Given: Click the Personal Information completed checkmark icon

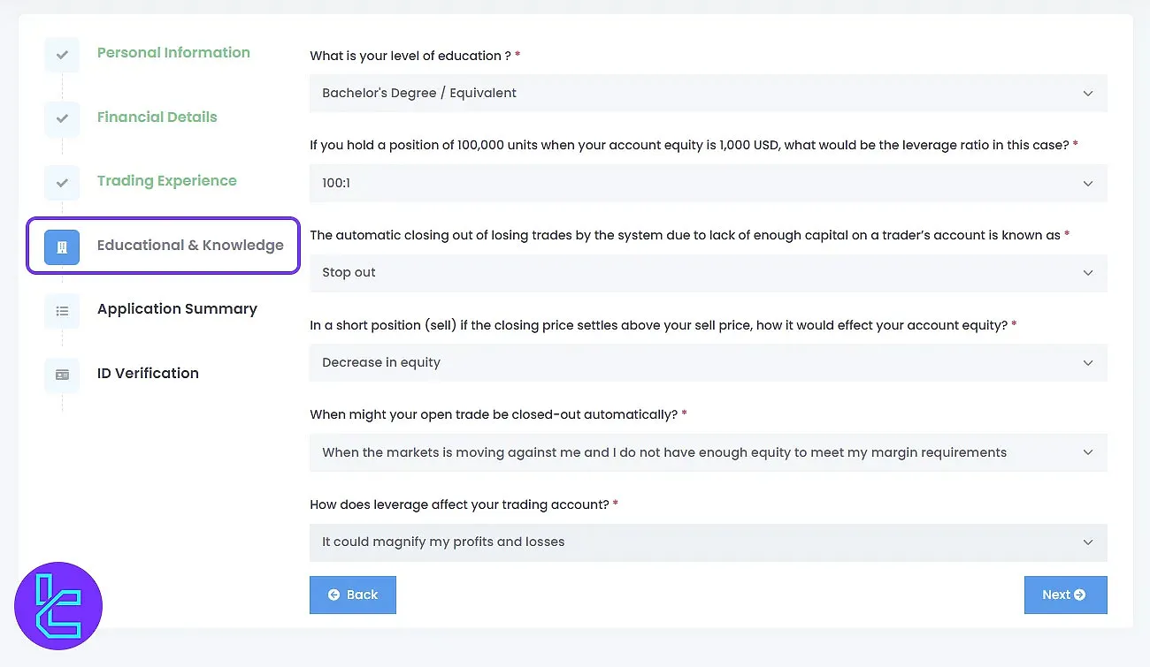Looking at the screenshot, I should [x=61, y=55].
